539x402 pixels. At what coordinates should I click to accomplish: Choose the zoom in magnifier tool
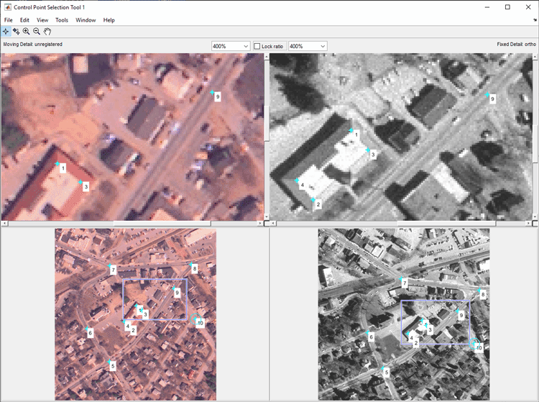pyautogui.click(x=26, y=32)
